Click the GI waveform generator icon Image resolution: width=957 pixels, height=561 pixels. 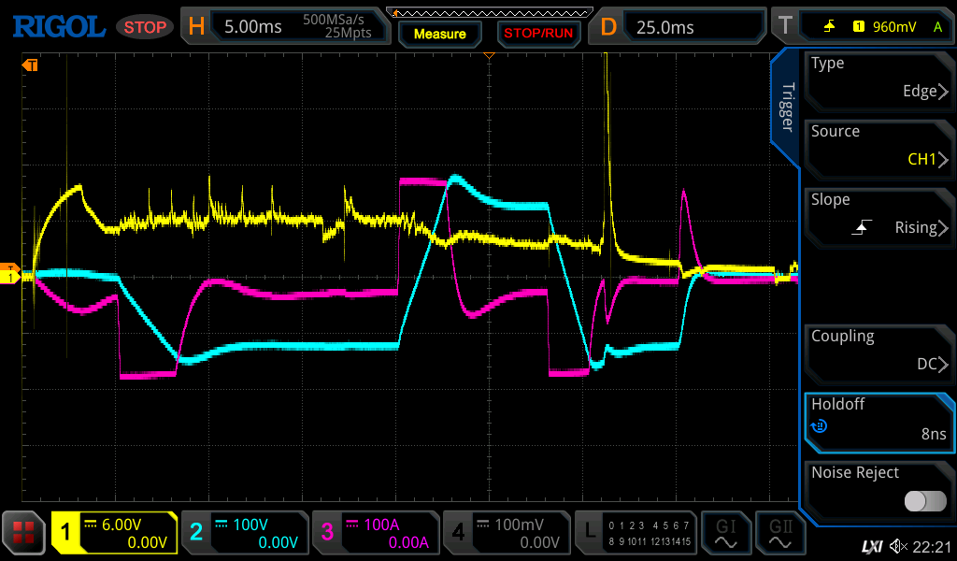[x=725, y=533]
